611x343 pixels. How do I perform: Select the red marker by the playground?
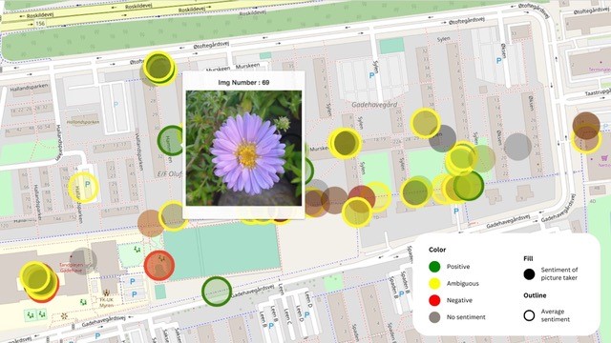tap(159, 265)
